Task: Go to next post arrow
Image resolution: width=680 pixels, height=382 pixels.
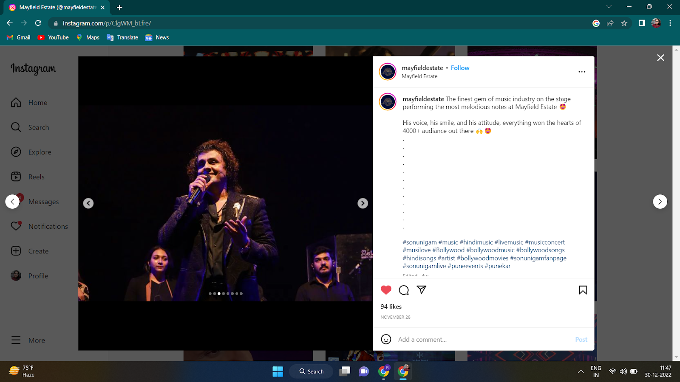Action: (x=660, y=202)
